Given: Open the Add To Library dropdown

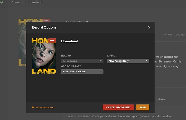Looking at the screenshot, I should click(x=82, y=71).
